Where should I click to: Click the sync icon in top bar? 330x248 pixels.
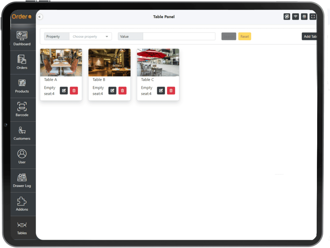(x=287, y=17)
